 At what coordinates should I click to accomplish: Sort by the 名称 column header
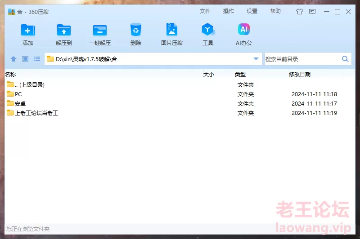[x=10, y=74]
